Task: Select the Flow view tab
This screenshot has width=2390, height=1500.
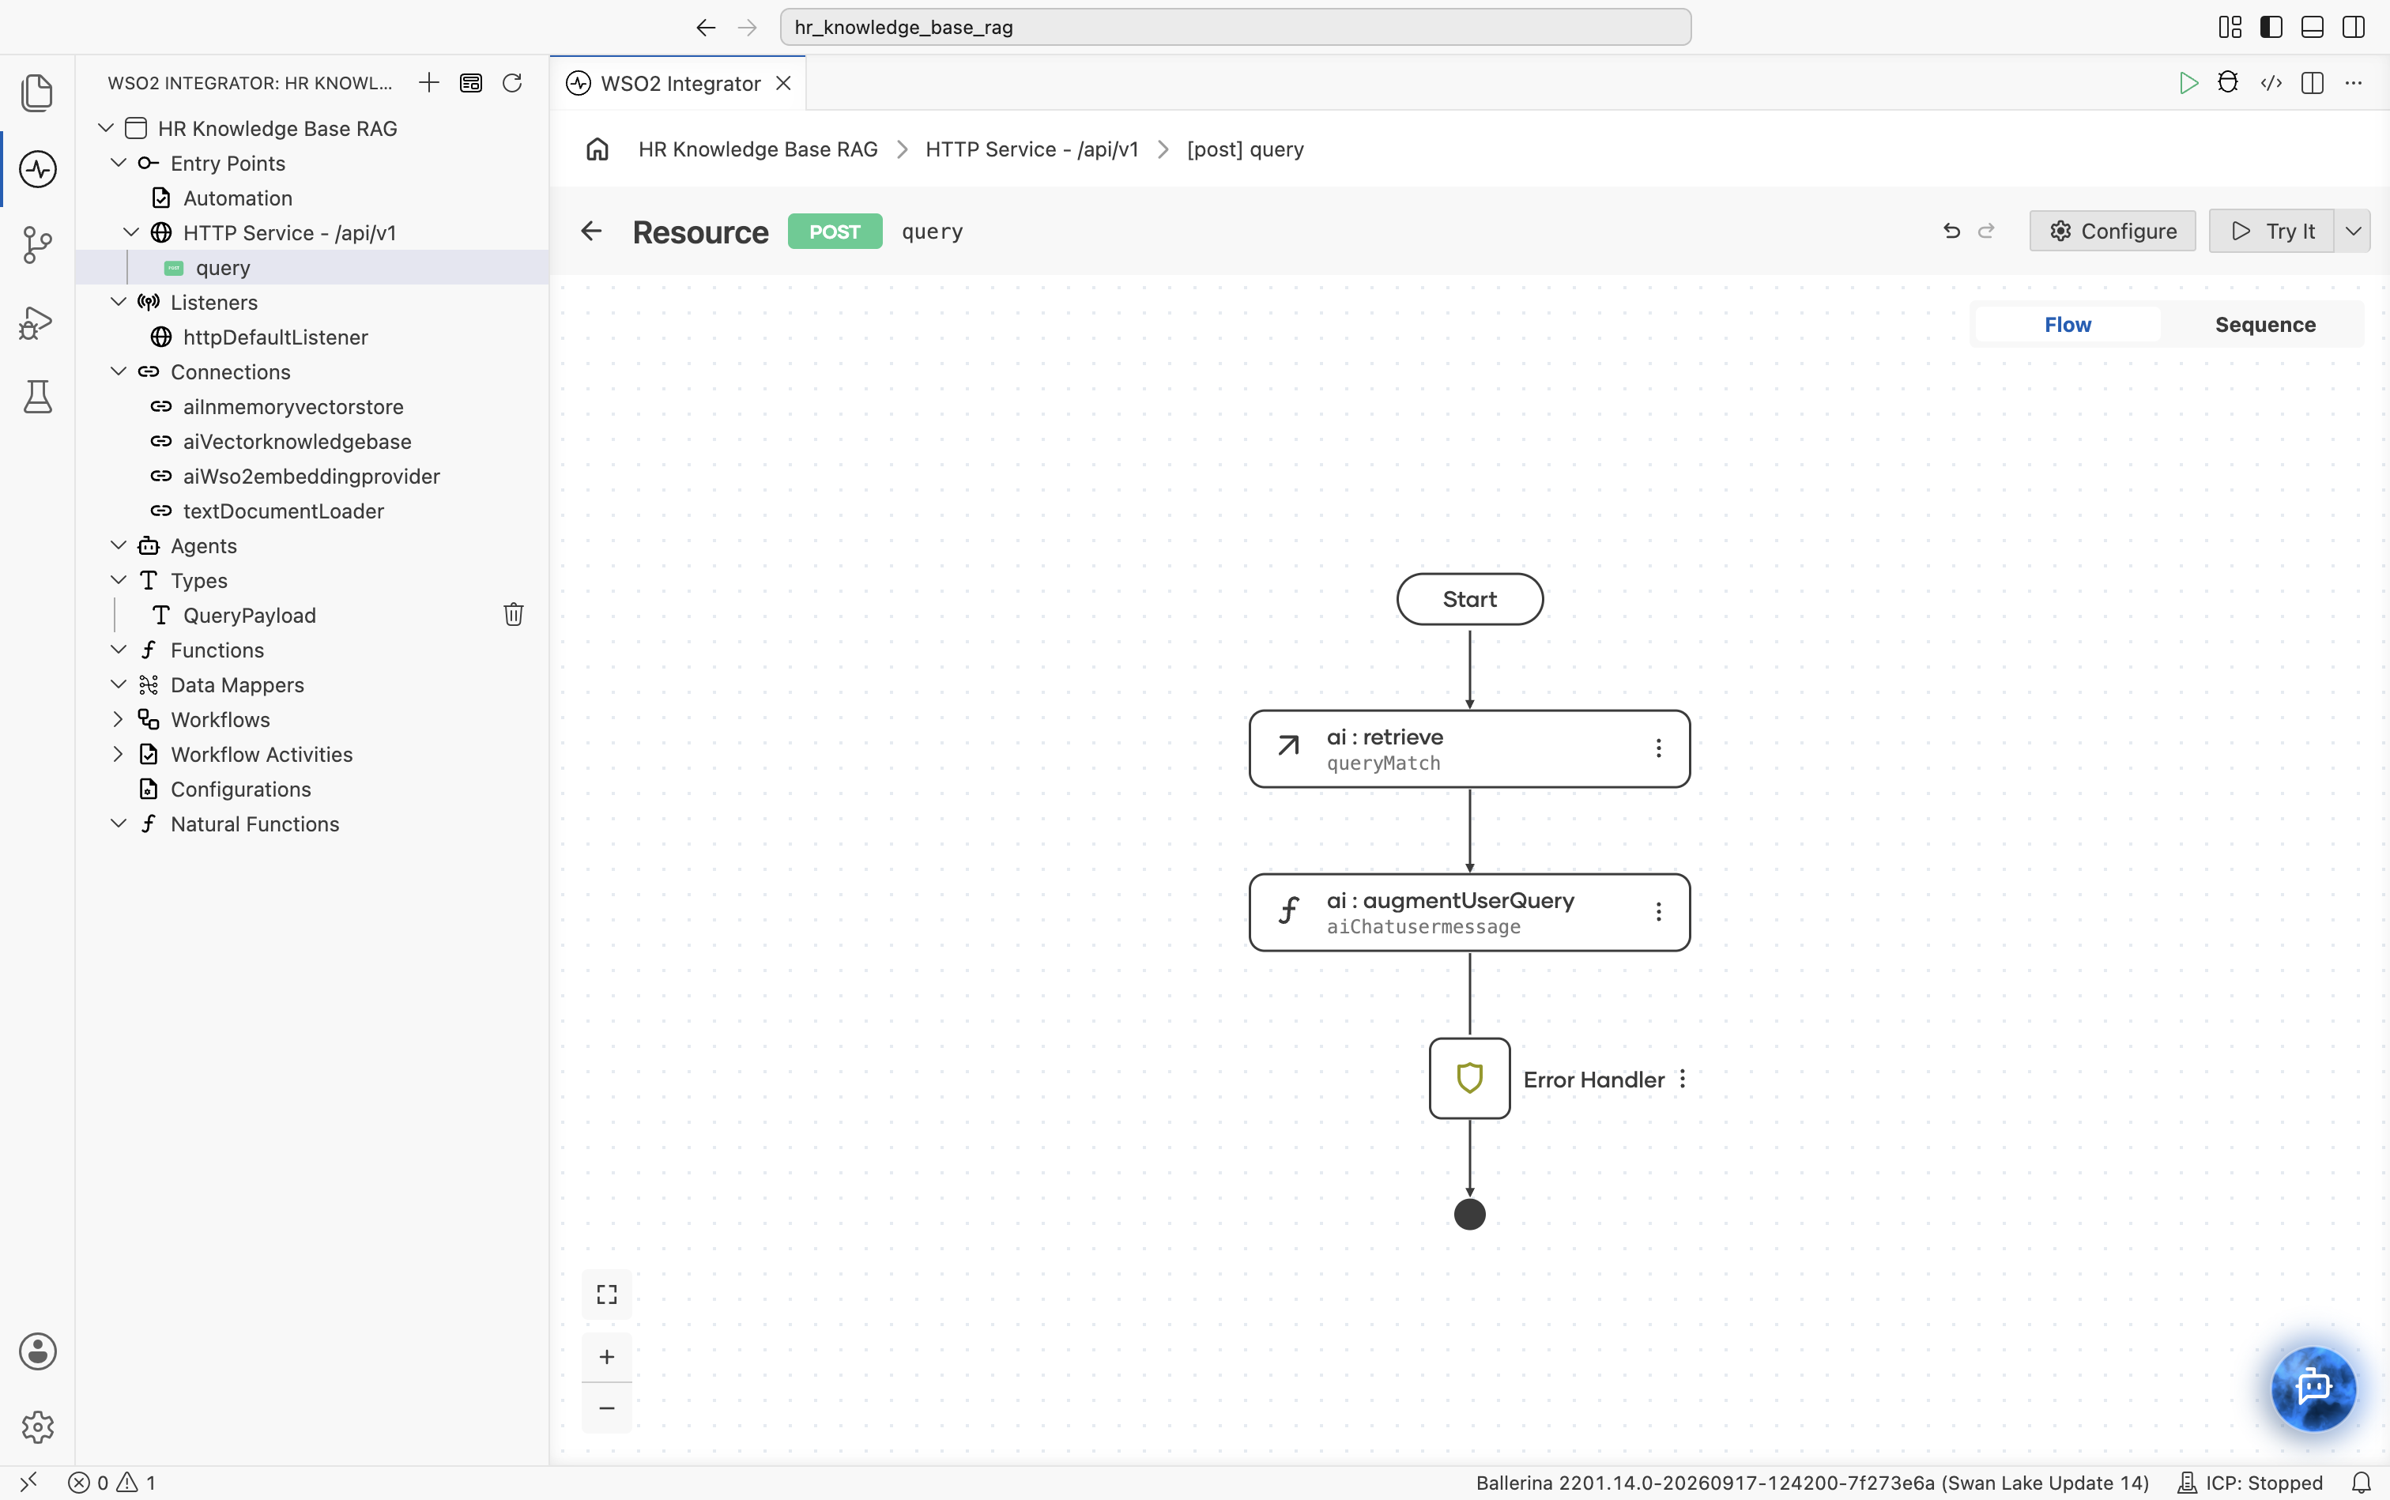Action: pos(2068,324)
